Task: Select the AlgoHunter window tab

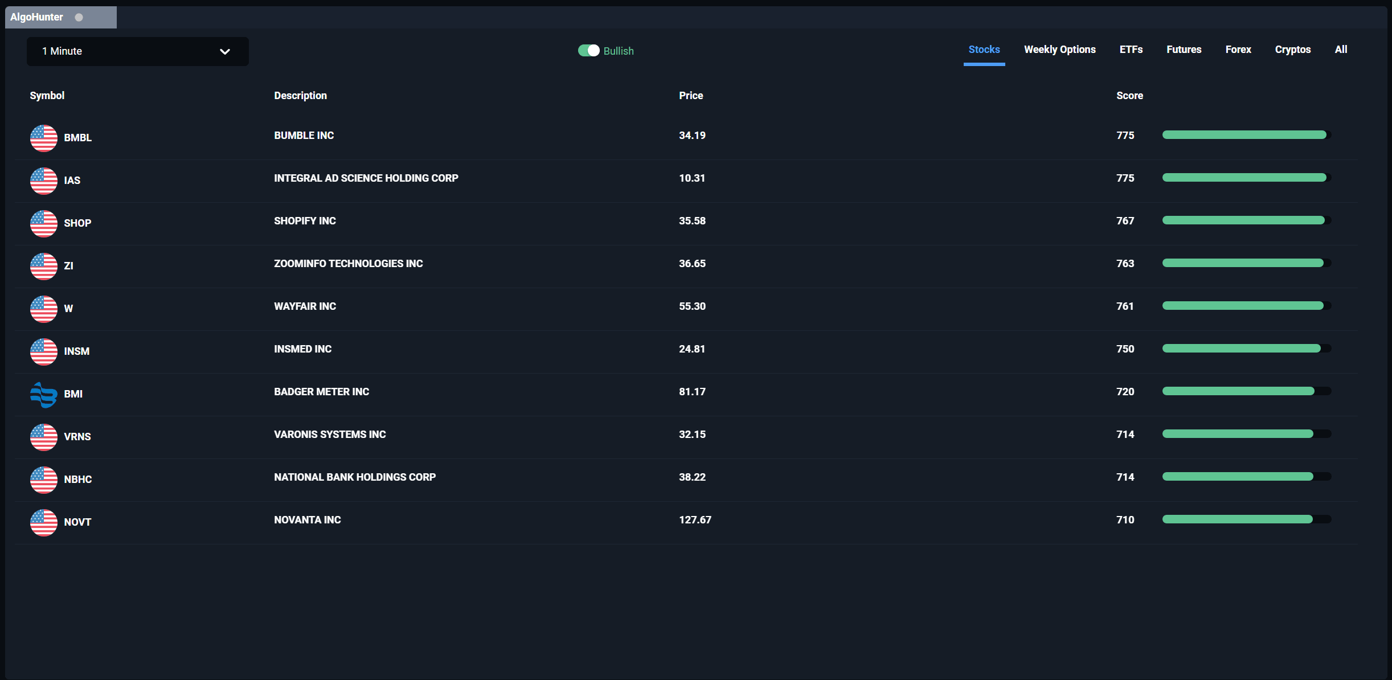Action: (61, 17)
